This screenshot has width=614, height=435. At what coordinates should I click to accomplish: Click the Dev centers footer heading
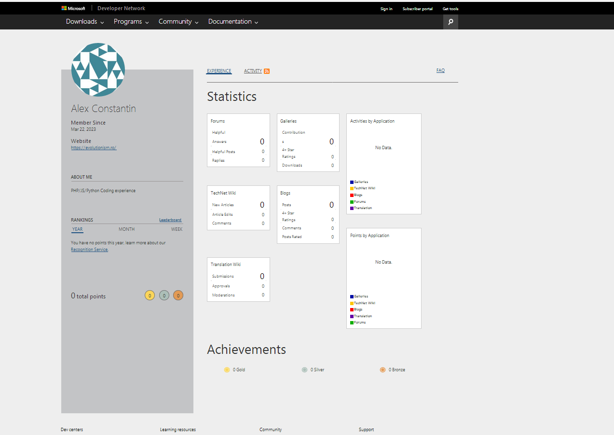pos(72,430)
